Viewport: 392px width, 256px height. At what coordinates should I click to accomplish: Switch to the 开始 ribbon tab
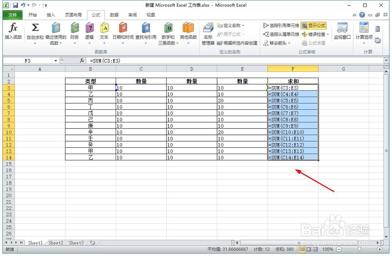coord(33,15)
